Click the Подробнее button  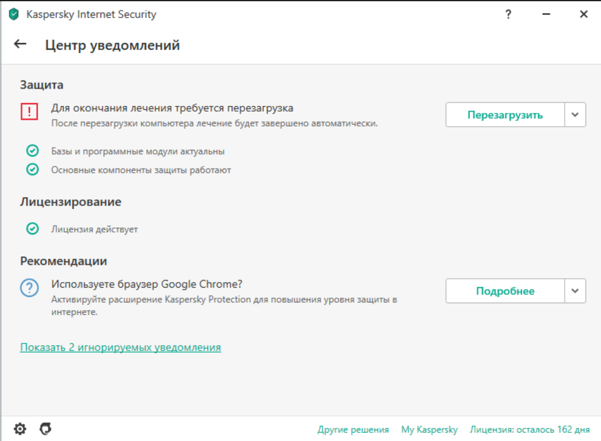(x=505, y=291)
